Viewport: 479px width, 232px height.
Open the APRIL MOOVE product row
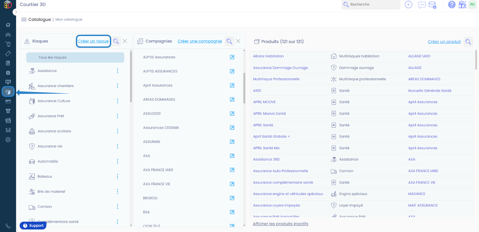(362, 102)
